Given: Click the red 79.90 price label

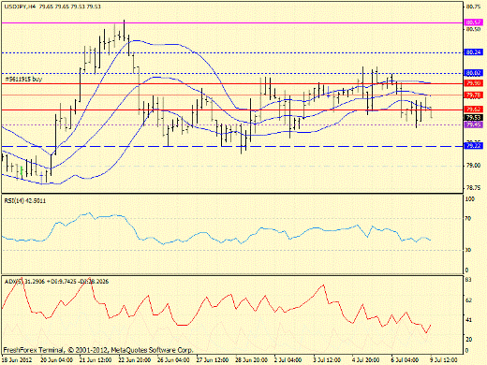Looking at the screenshot, I should click(473, 83).
